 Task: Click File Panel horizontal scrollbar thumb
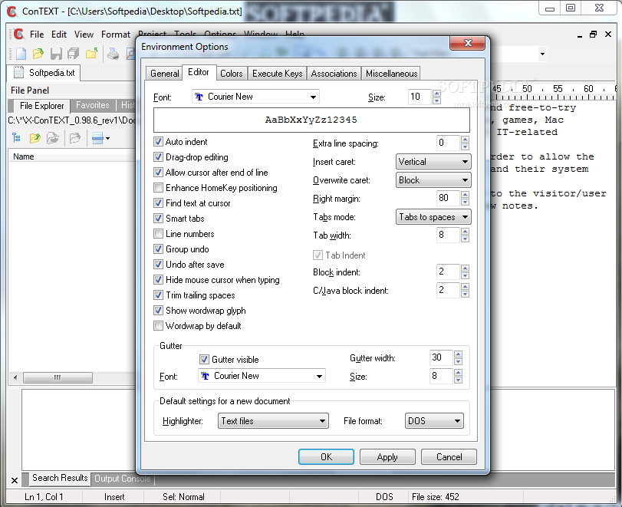coord(58,377)
